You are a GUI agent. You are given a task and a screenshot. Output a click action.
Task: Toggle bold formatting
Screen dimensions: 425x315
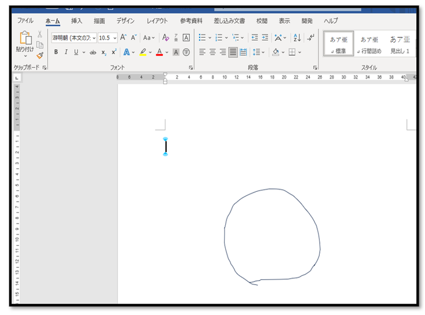coord(56,52)
